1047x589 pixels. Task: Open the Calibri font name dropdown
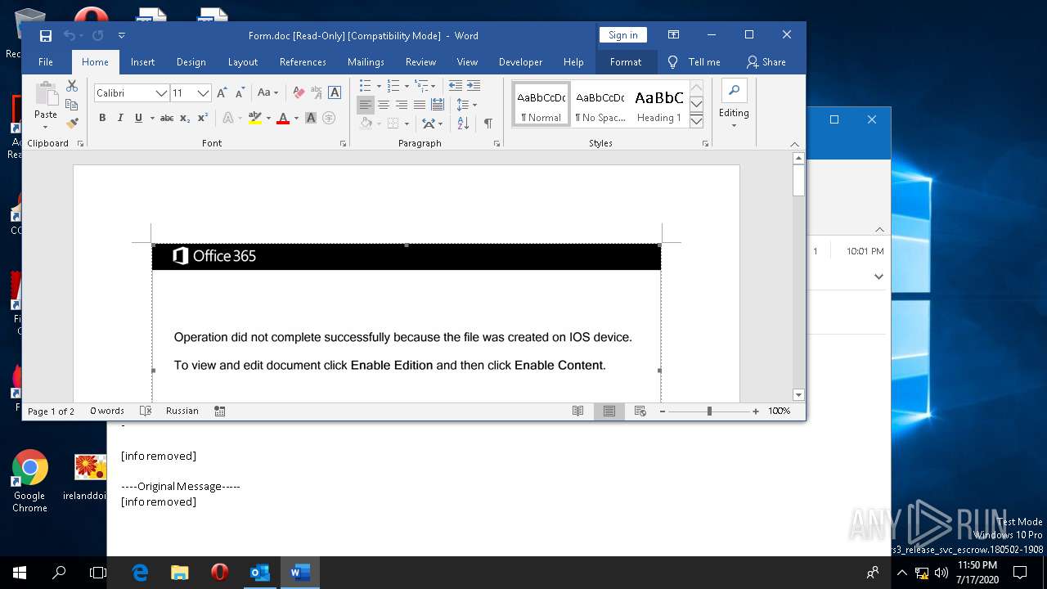(162, 93)
